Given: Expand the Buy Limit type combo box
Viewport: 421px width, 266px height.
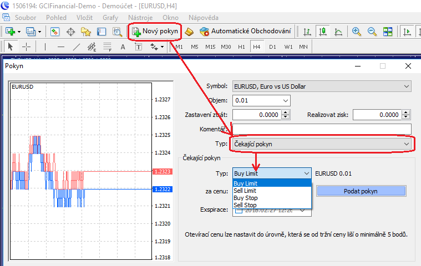Looking at the screenshot, I should click(x=272, y=173).
